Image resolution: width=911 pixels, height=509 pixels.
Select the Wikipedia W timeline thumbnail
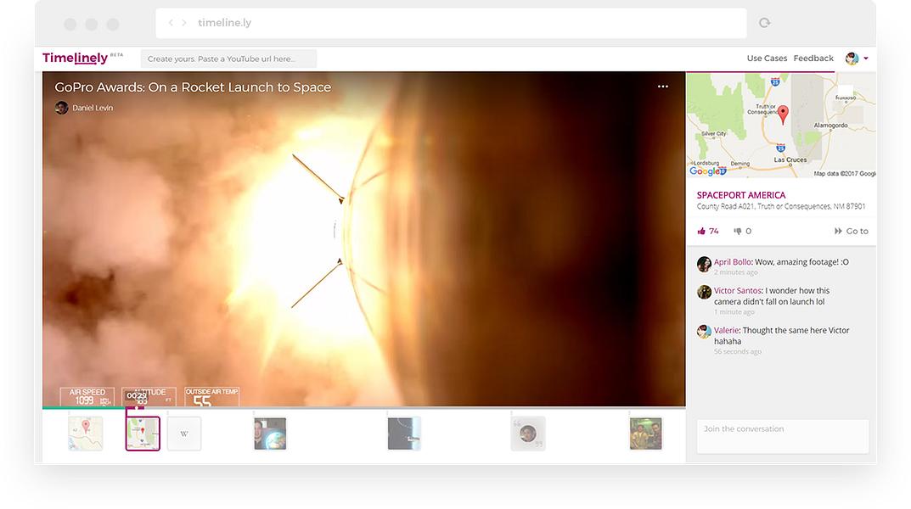[184, 433]
